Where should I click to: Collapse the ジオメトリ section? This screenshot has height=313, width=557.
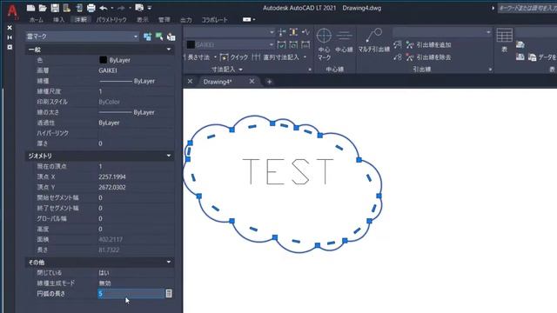click(169, 156)
